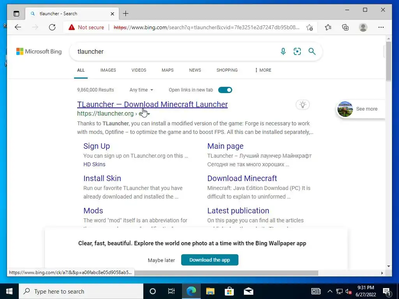Image resolution: width=399 pixels, height=299 pixels.
Task: Open Edge settings and more menu
Action: click(381, 27)
